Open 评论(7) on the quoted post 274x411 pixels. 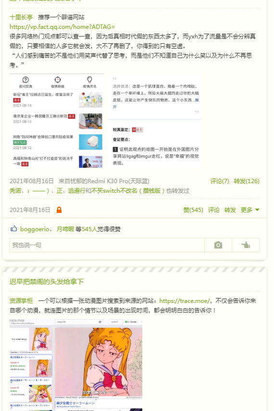tap(220, 181)
